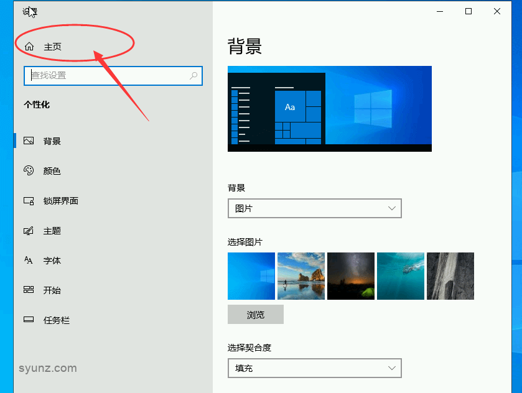Click the 选择契合度 label

249,348
